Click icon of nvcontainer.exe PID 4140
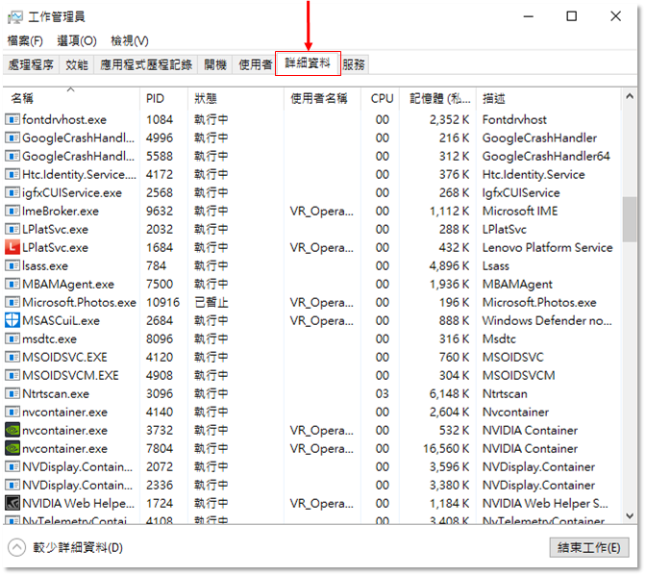The height and width of the screenshot is (576, 646). [12, 413]
